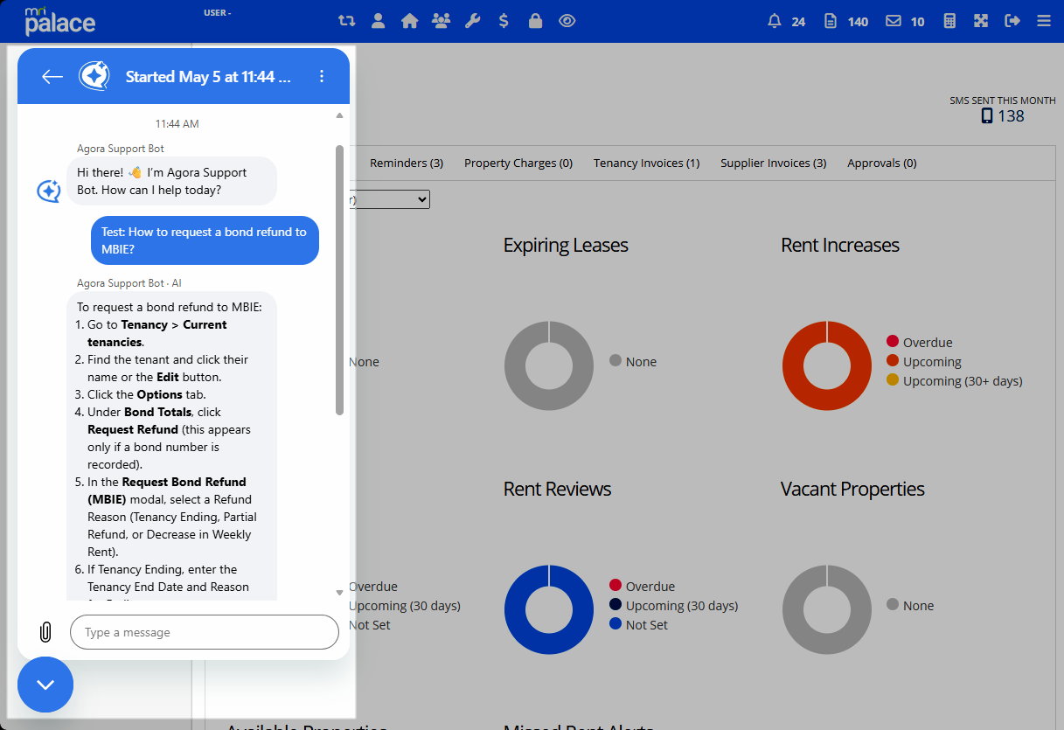
Task: Open the group of people icon
Action: pos(441,21)
